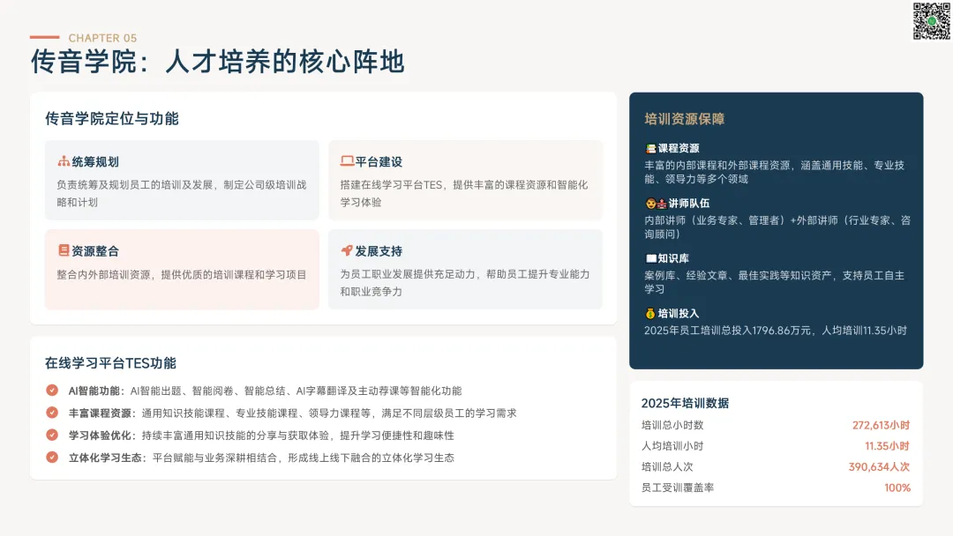Click the text 搭建在线学习平台TES
Viewport: 953px width, 536px height.
point(392,184)
